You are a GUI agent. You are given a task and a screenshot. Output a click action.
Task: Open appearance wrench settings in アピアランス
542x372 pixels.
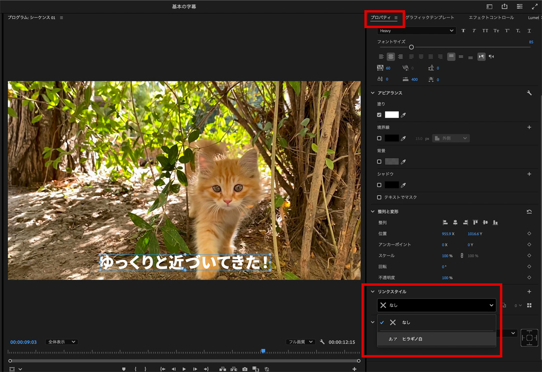coord(529,93)
